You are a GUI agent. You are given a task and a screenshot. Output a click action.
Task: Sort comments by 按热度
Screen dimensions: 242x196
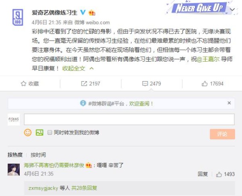coord(15,155)
